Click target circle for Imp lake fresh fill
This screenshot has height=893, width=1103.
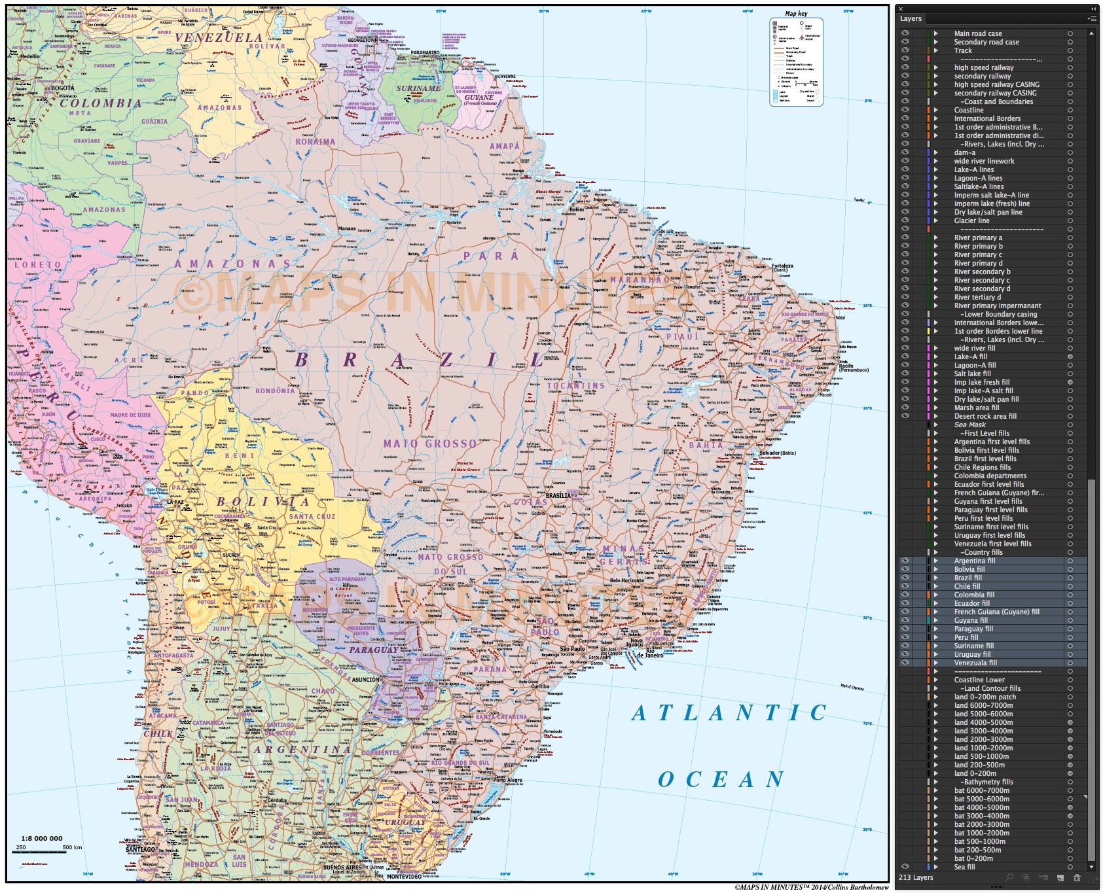1070,382
